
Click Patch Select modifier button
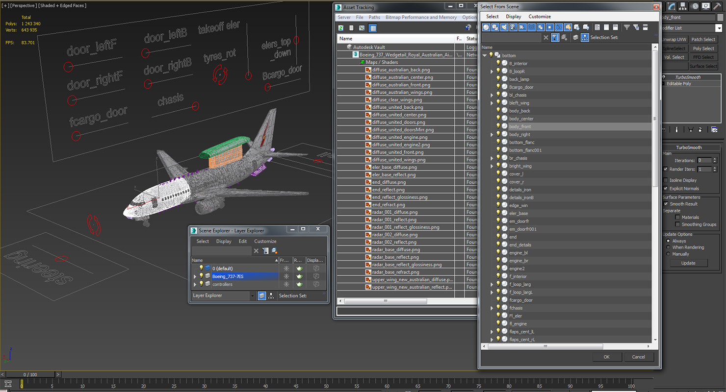pyautogui.click(x=703, y=40)
